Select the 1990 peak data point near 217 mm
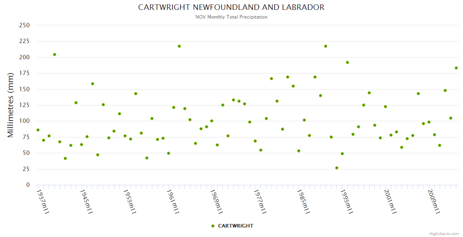 (x=326, y=46)
